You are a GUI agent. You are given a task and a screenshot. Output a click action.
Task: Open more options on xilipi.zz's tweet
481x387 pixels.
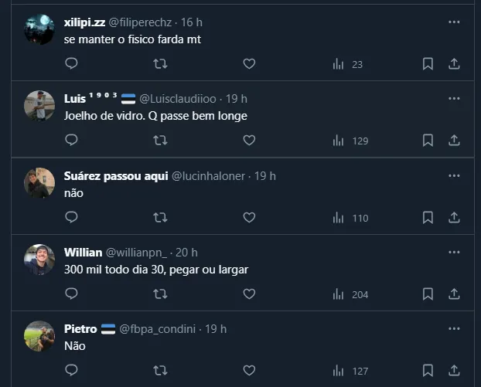(454, 22)
